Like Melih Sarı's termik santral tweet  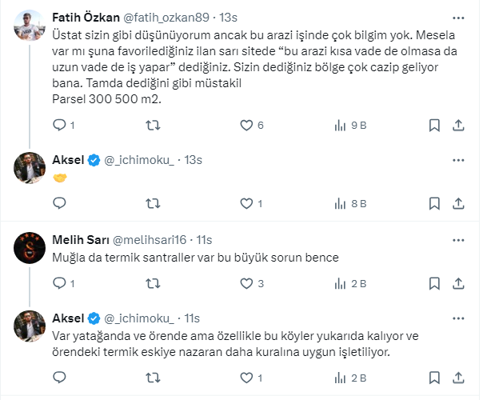[245, 283]
